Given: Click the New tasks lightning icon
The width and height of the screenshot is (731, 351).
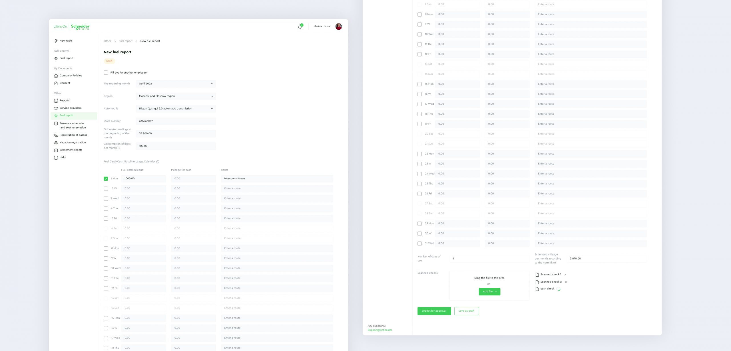Looking at the screenshot, I should pyautogui.click(x=56, y=41).
